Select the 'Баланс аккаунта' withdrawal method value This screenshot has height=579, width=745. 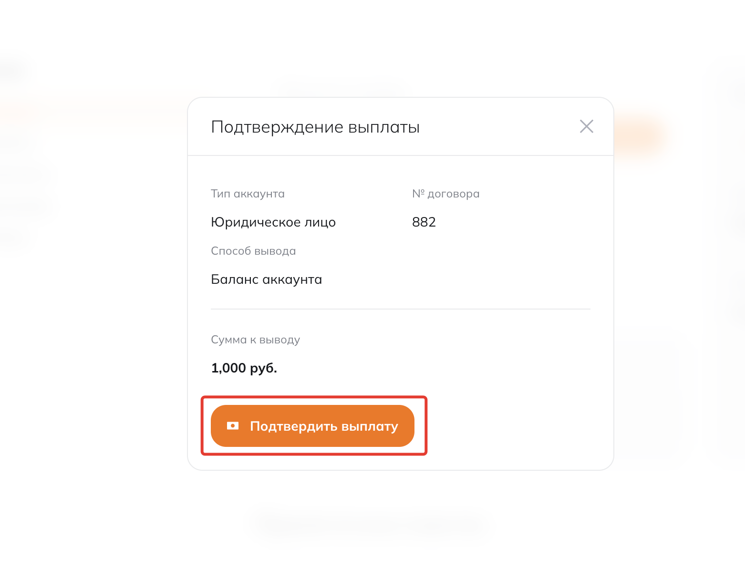pos(266,279)
